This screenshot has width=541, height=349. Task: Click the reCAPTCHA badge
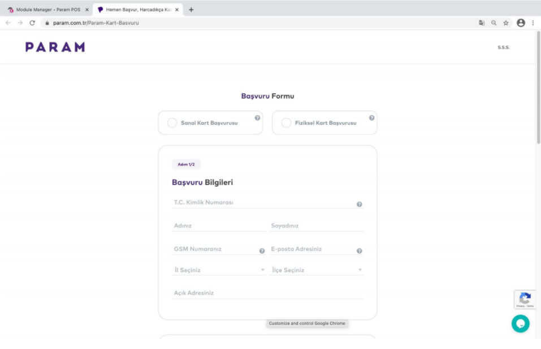pyautogui.click(x=525, y=299)
